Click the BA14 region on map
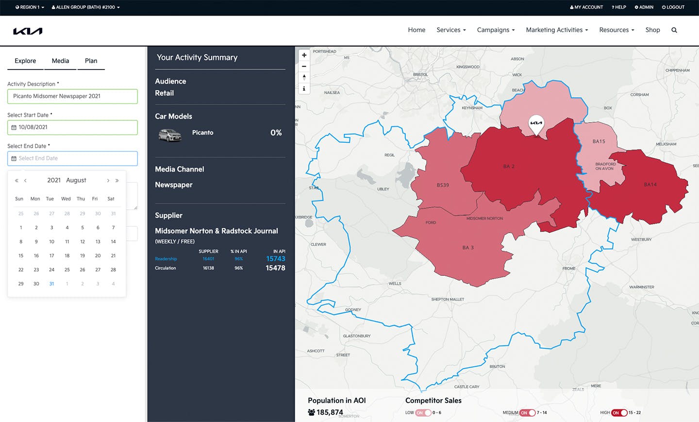The width and height of the screenshot is (699, 422). point(650,185)
